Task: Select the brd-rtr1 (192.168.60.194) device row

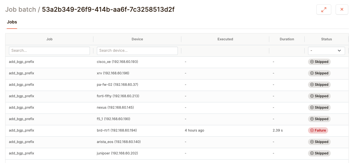Action: point(117,130)
